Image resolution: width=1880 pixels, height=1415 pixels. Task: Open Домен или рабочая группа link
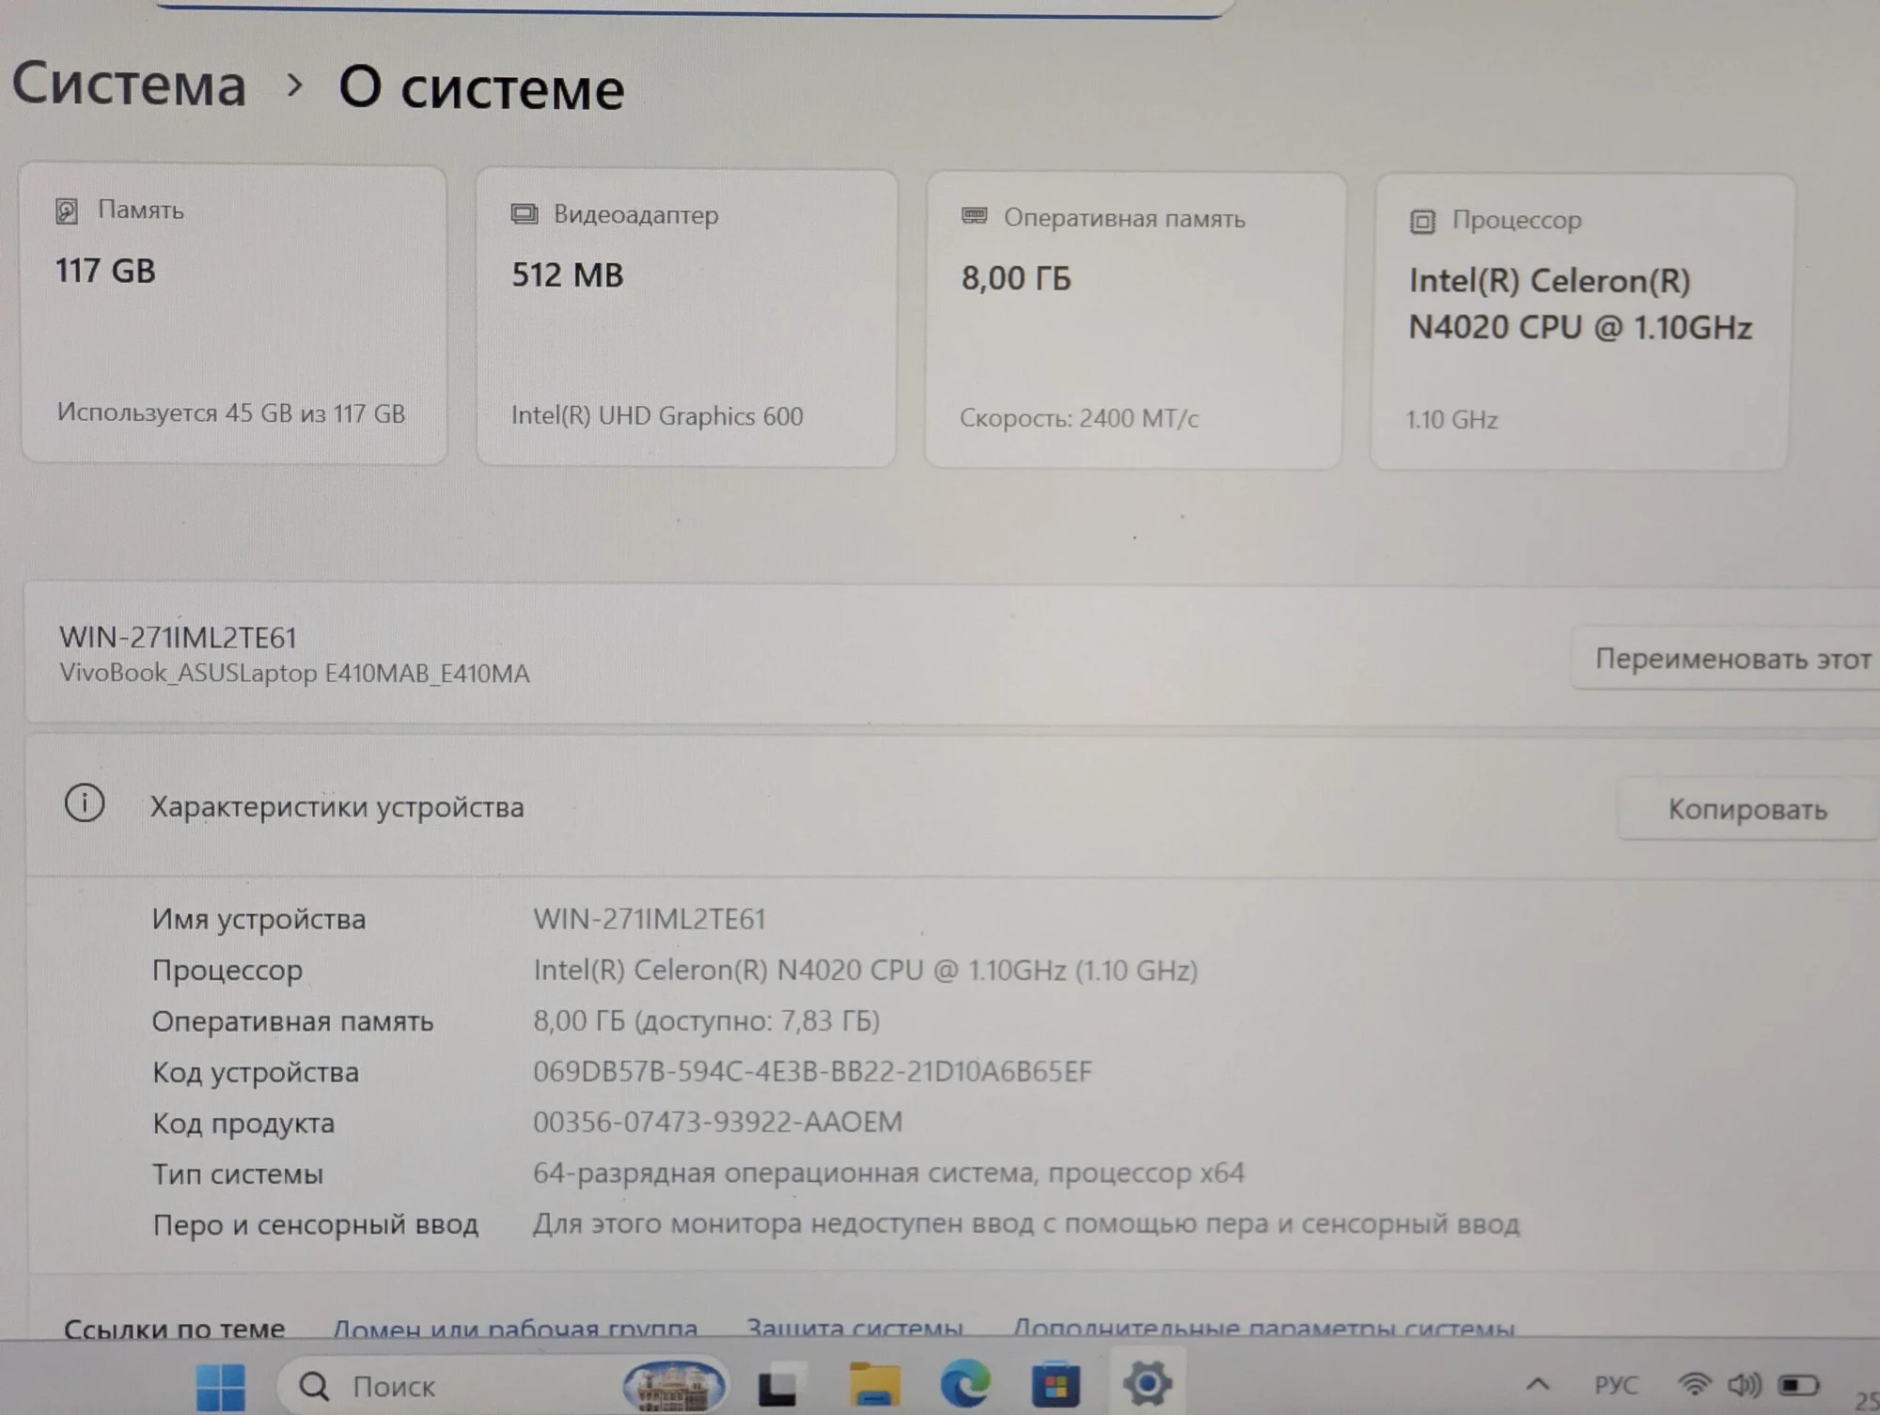pos(515,1329)
